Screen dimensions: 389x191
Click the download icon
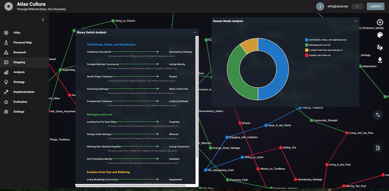[380, 60]
